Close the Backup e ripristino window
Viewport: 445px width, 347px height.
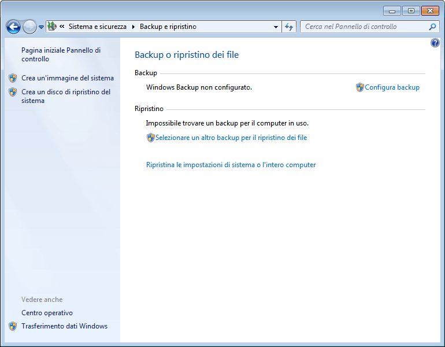coord(430,11)
